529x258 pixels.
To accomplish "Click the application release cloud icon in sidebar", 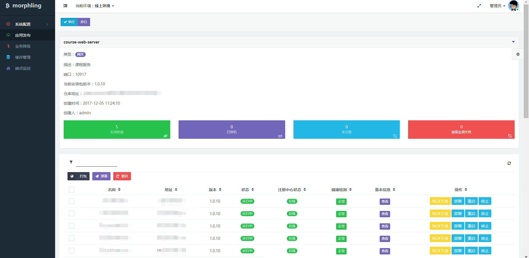I will point(8,35).
